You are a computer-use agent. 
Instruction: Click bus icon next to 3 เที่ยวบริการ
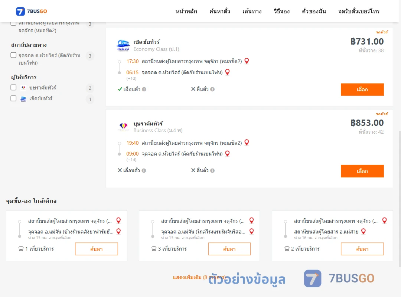[154, 249]
